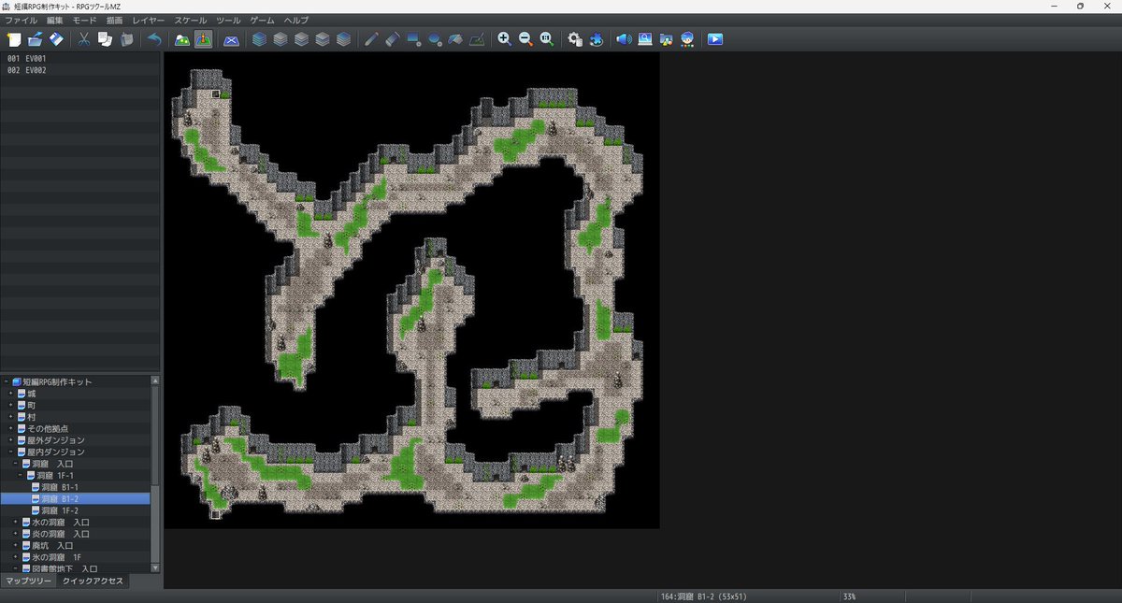Image resolution: width=1122 pixels, height=603 pixels.
Task: Select the Flood Fill tool
Action: pyautogui.click(x=455, y=39)
